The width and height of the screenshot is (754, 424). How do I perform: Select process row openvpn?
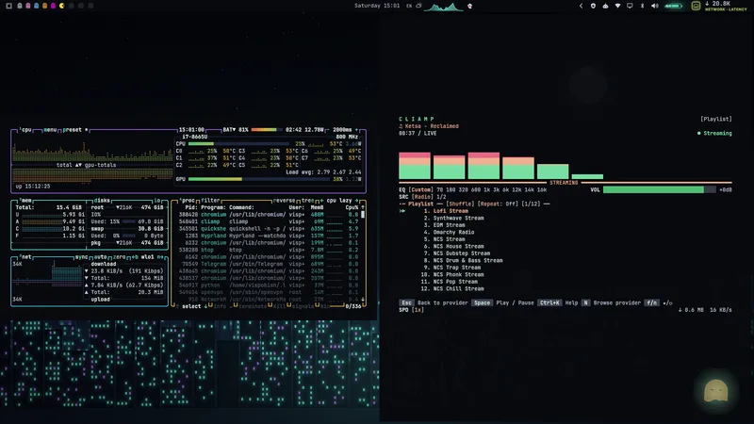(x=269, y=292)
